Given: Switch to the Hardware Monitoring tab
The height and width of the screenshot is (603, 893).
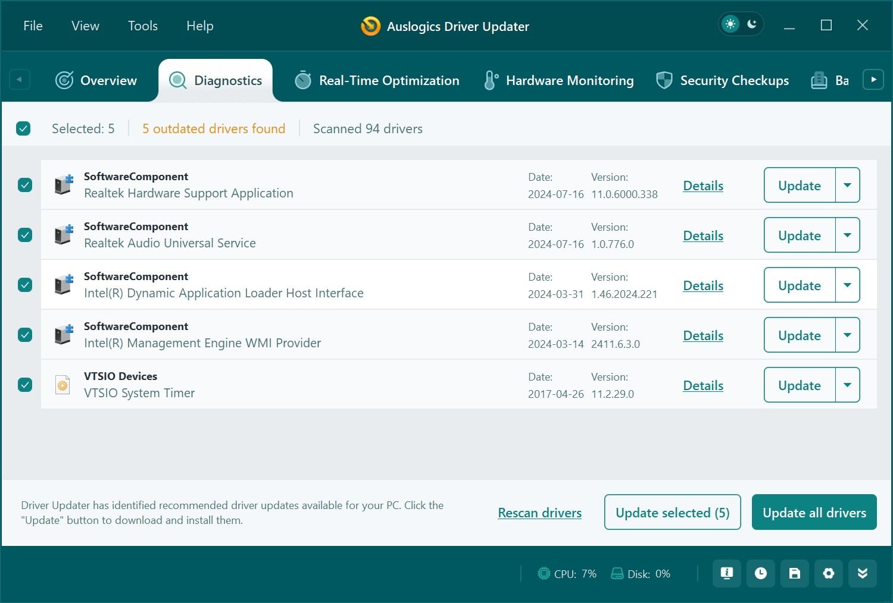Looking at the screenshot, I should [558, 80].
